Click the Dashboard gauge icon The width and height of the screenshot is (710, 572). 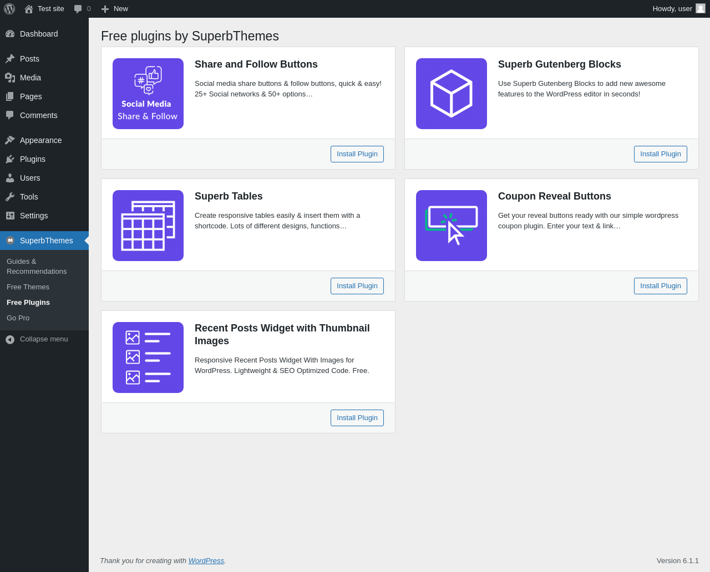click(x=10, y=34)
